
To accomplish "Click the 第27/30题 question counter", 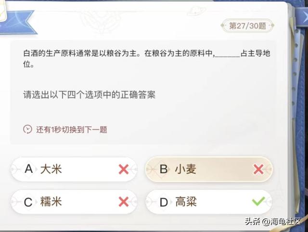I will point(247,26).
